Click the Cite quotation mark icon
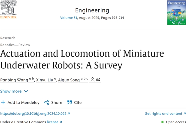The height and width of the screenshot is (125, 186). (70, 102)
